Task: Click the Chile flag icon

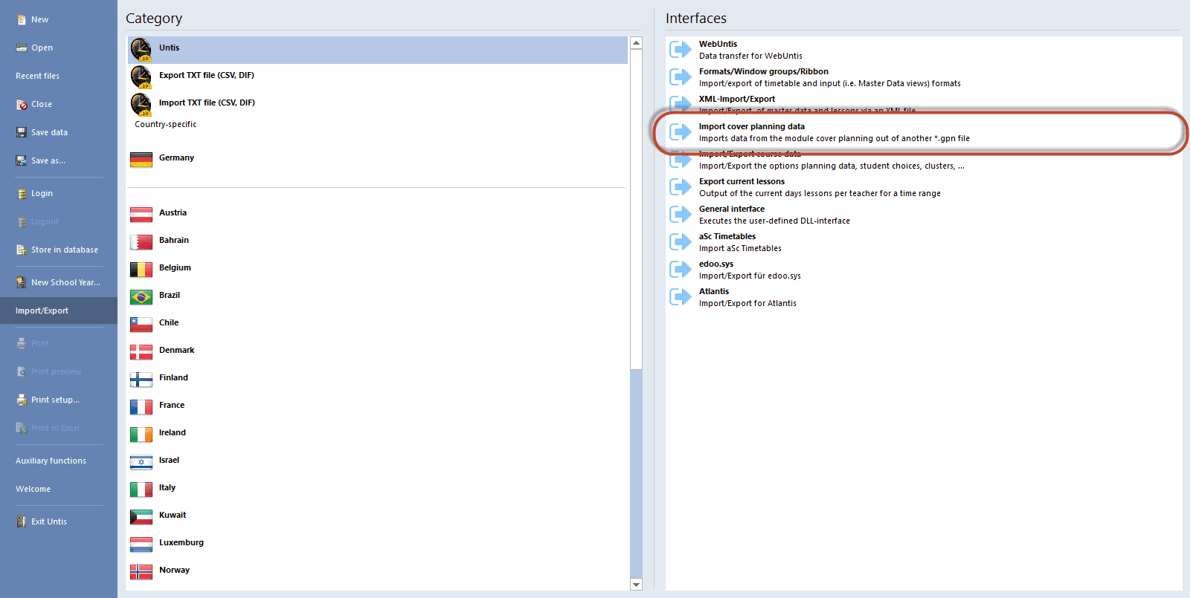Action: (x=141, y=325)
